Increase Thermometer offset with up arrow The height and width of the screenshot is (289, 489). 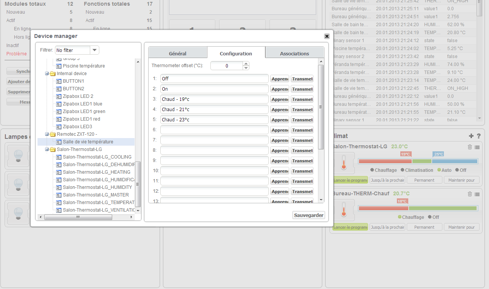point(246,63)
